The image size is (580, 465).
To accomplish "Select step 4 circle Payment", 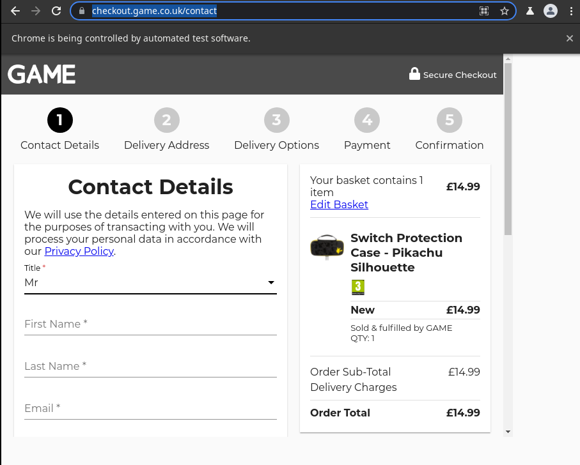I will tap(367, 120).
